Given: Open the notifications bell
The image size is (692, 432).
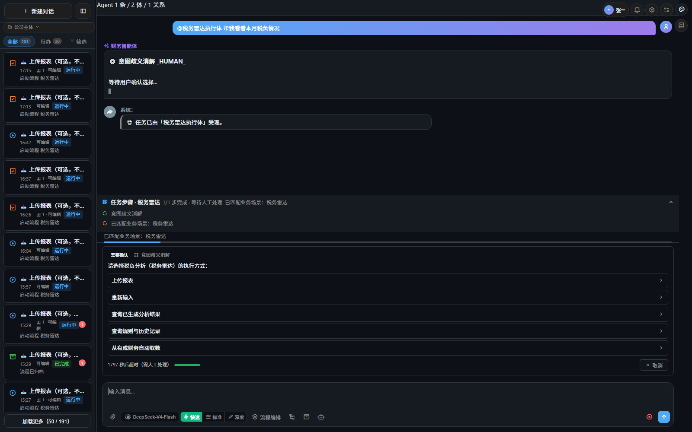Looking at the screenshot, I should (637, 10).
